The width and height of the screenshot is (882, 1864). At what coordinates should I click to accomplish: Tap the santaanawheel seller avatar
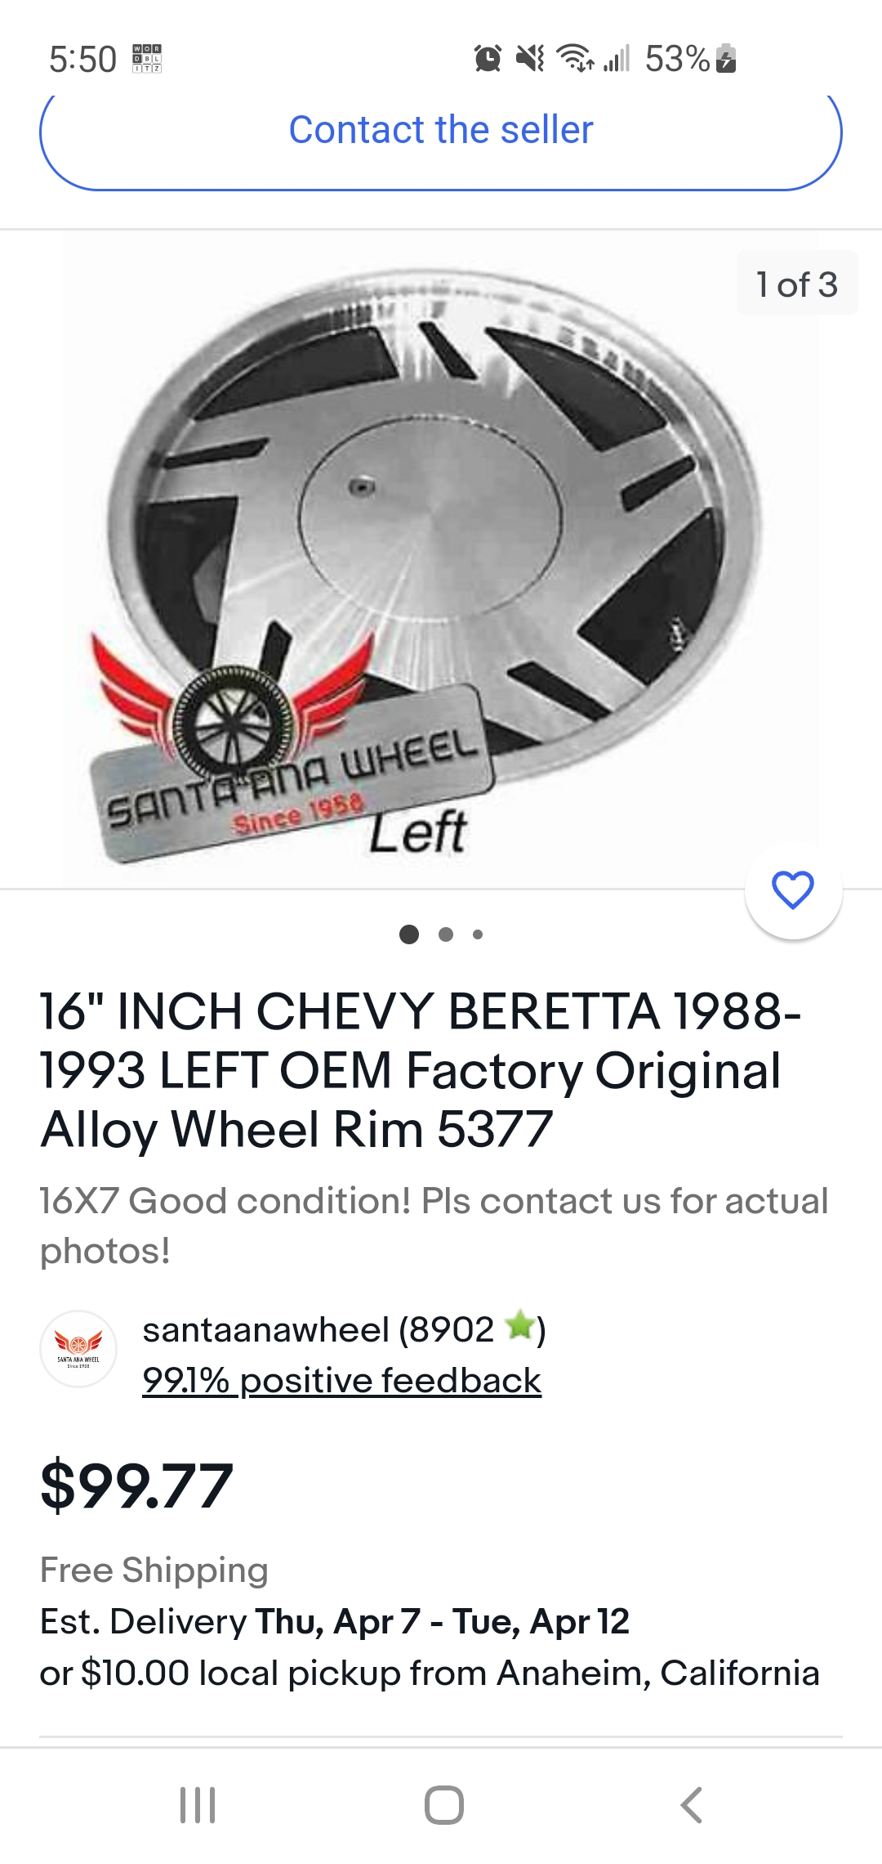(78, 1349)
